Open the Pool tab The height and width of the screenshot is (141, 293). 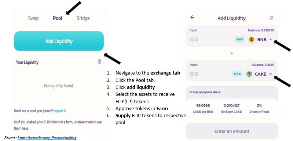pos(58,18)
